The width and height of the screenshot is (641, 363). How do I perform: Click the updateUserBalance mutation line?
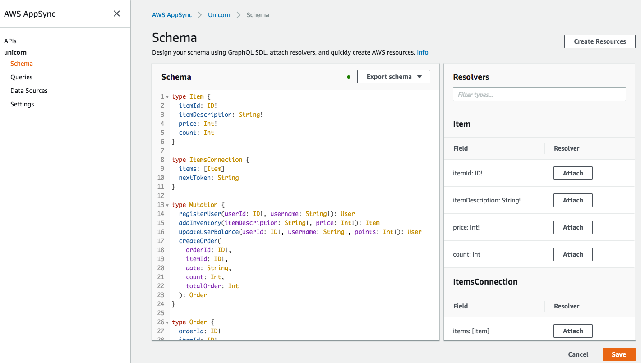coord(300,232)
